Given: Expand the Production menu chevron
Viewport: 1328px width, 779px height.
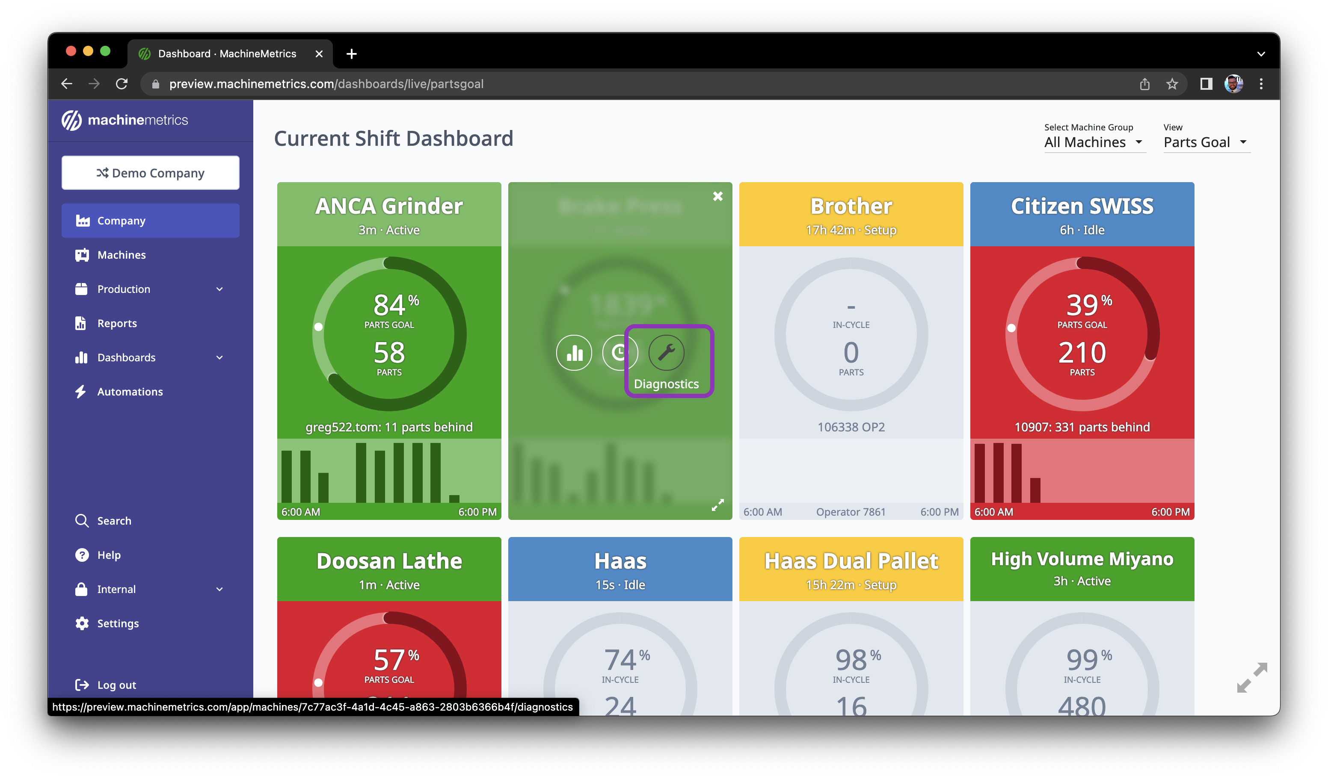Looking at the screenshot, I should pyautogui.click(x=220, y=289).
